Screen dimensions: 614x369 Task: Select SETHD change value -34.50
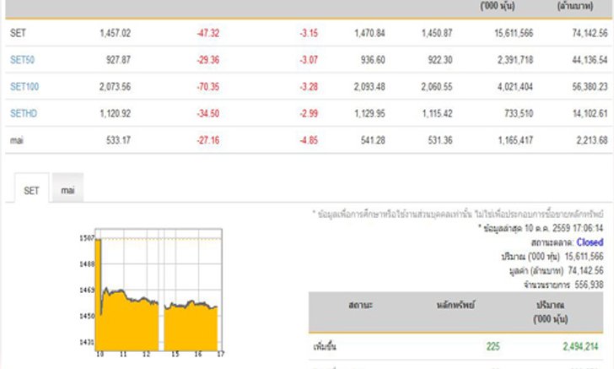pyautogui.click(x=208, y=113)
